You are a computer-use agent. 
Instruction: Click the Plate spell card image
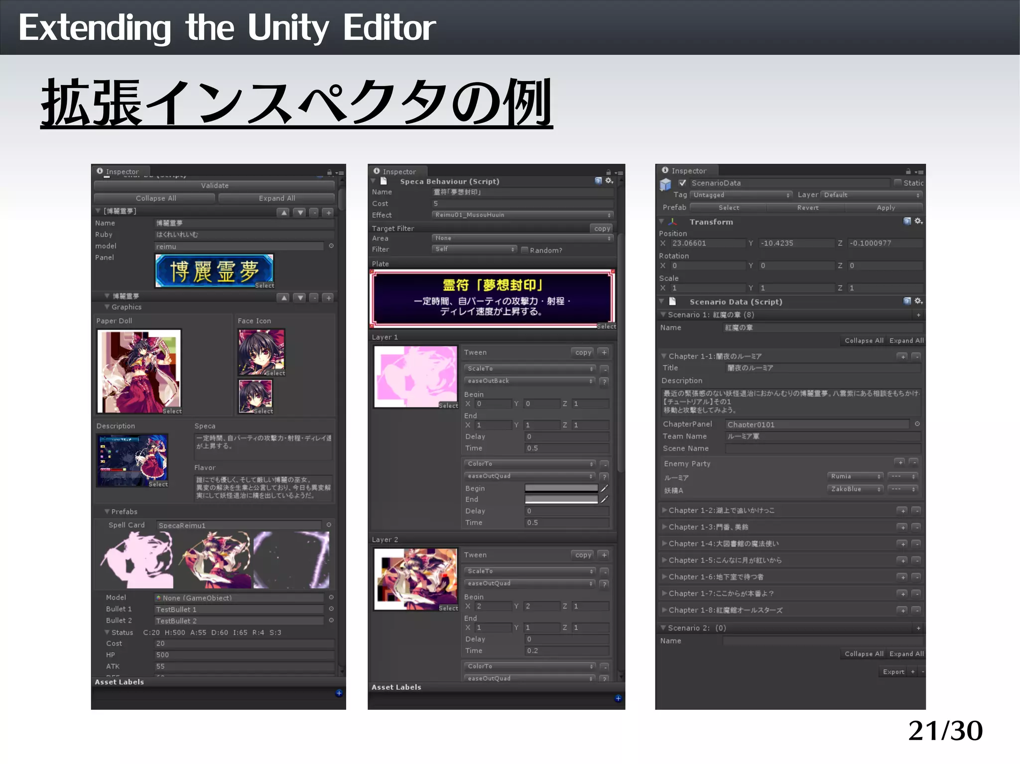(x=492, y=298)
